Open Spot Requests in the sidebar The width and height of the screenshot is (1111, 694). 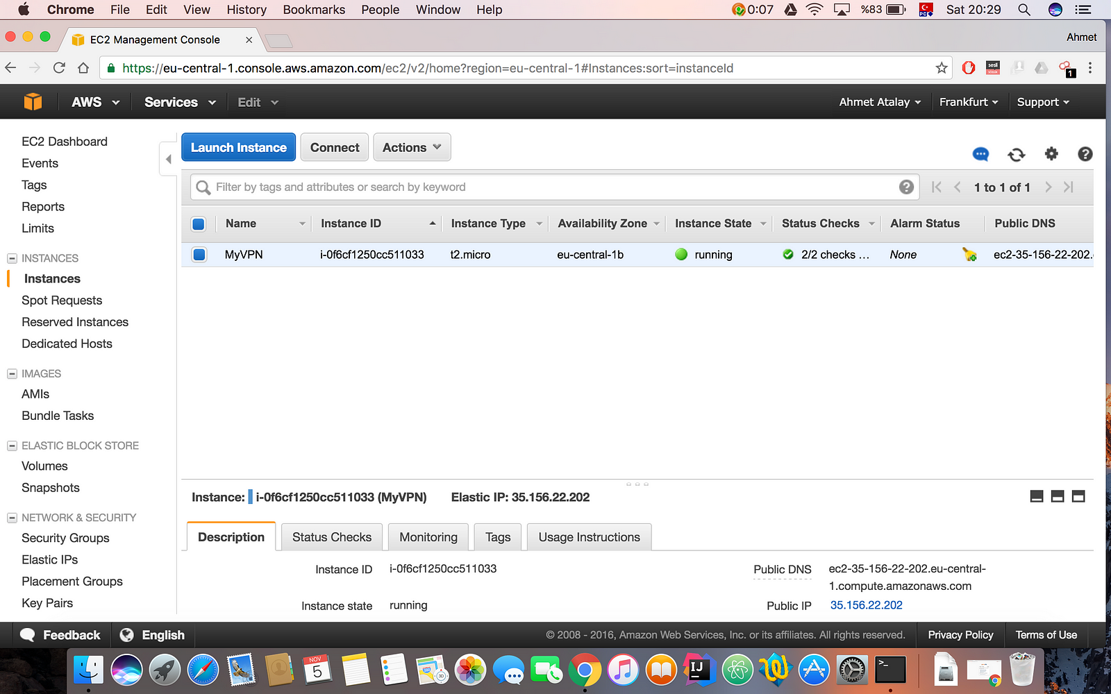coord(62,301)
